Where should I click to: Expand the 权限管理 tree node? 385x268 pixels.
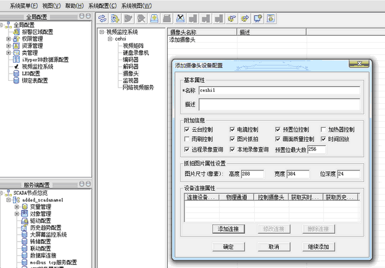click(x=9, y=39)
